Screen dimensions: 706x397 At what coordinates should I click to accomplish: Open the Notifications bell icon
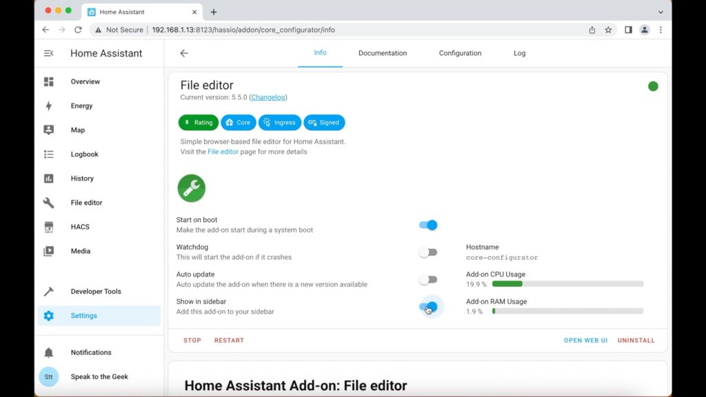click(x=49, y=352)
